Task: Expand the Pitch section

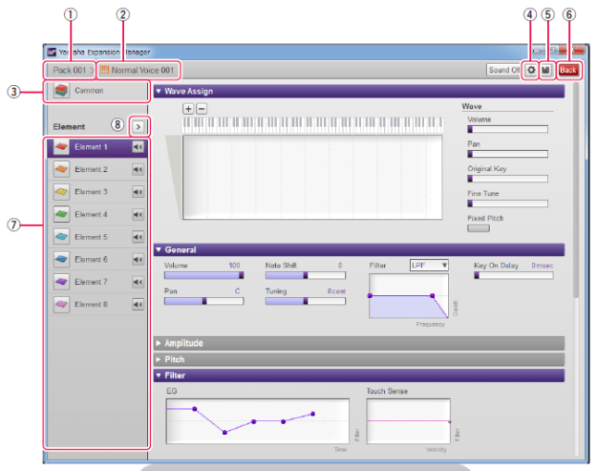Action: (x=159, y=359)
